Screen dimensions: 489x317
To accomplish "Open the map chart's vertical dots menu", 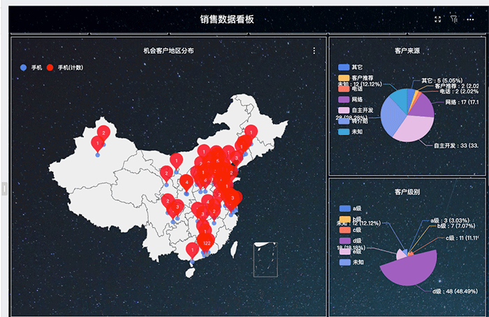I will [314, 51].
